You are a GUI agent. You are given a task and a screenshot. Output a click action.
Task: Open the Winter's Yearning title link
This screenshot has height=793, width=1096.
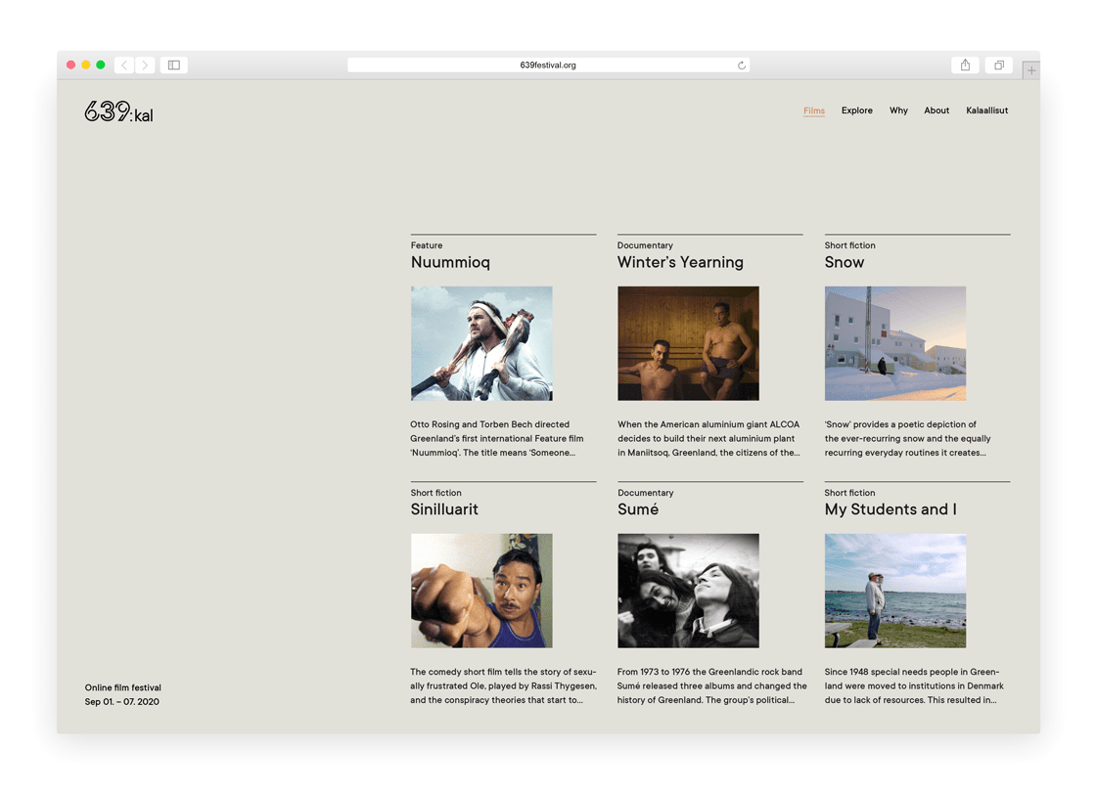pos(680,262)
